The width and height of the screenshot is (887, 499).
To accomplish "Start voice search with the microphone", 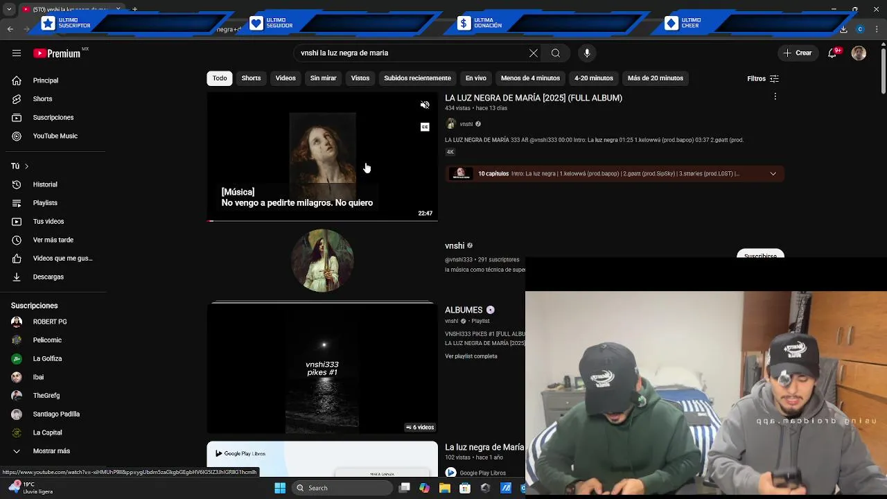I will [587, 53].
